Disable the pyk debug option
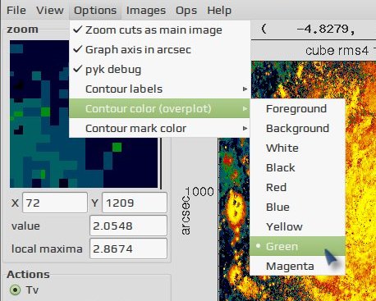The image size is (376, 301). coord(160,69)
